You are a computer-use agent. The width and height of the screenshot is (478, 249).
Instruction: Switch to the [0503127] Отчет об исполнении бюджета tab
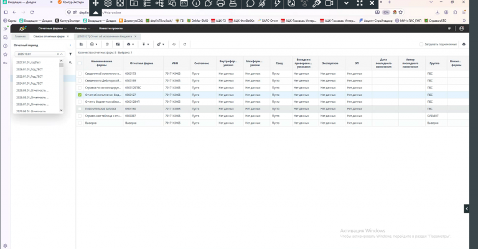pos(105,36)
